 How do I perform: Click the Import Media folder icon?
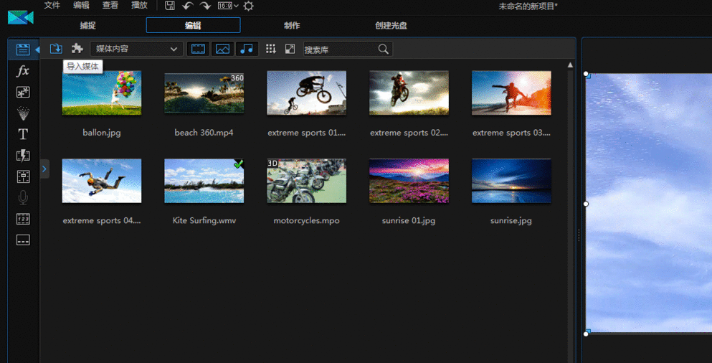coord(56,49)
